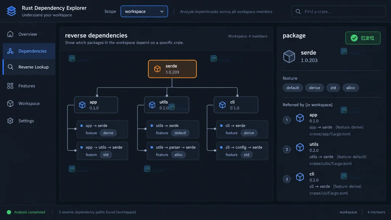Select the cli 0.1.0 graph node
The height and width of the screenshot is (220, 391).
click(236, 105)
